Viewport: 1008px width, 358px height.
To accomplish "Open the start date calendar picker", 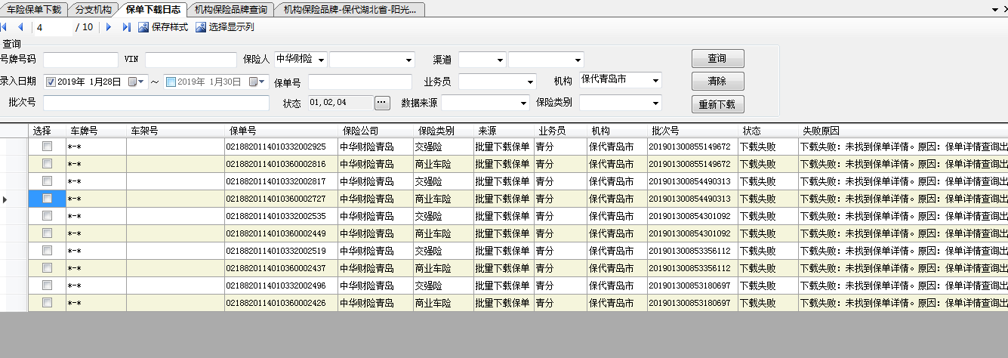I will point(132,82).
